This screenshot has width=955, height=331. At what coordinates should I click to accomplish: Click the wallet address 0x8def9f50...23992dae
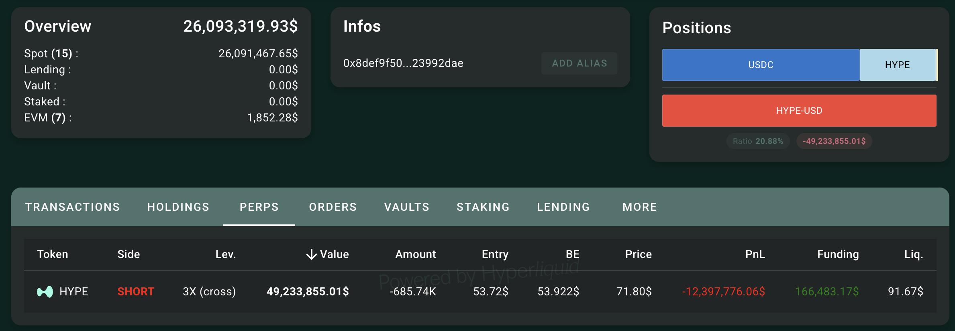click(403, 63)
